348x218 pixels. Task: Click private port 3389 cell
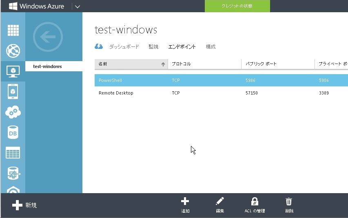point(324,93)
